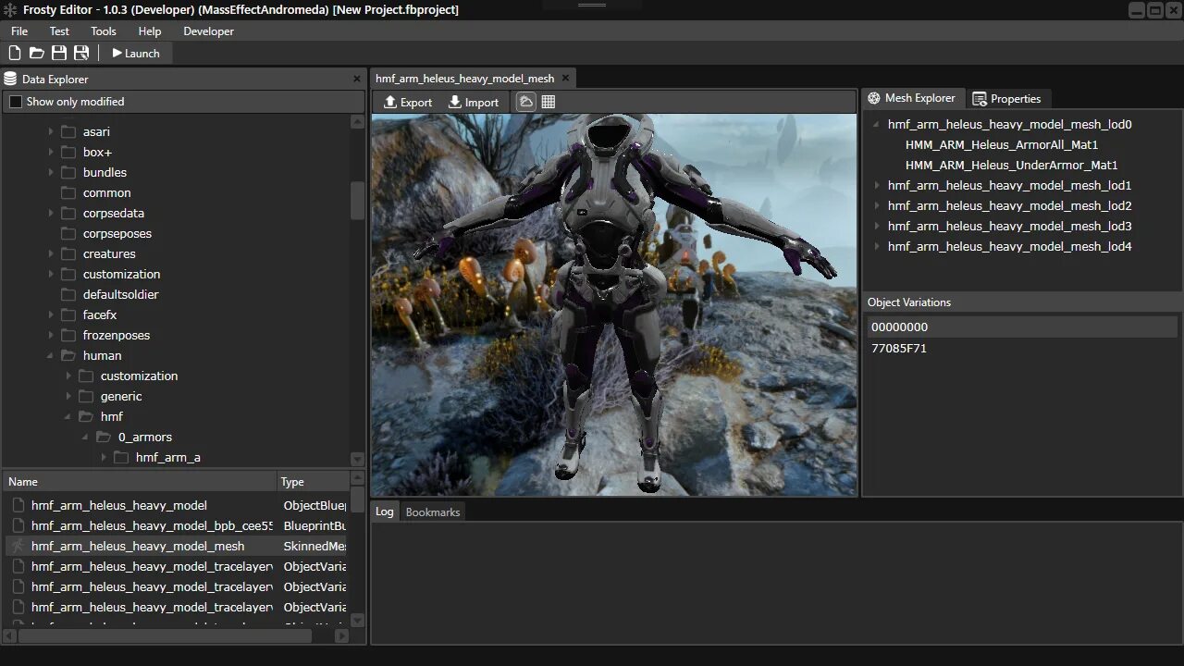Select object variation 77085F71
The width and height of the screenshot is (1184, 666).
899,348
